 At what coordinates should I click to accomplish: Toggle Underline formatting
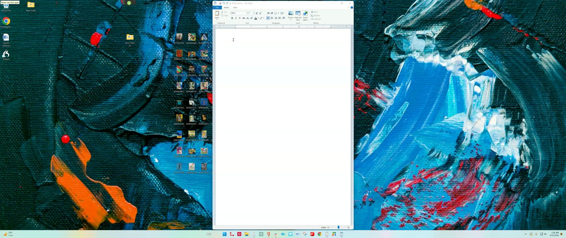tap(240, 18)
